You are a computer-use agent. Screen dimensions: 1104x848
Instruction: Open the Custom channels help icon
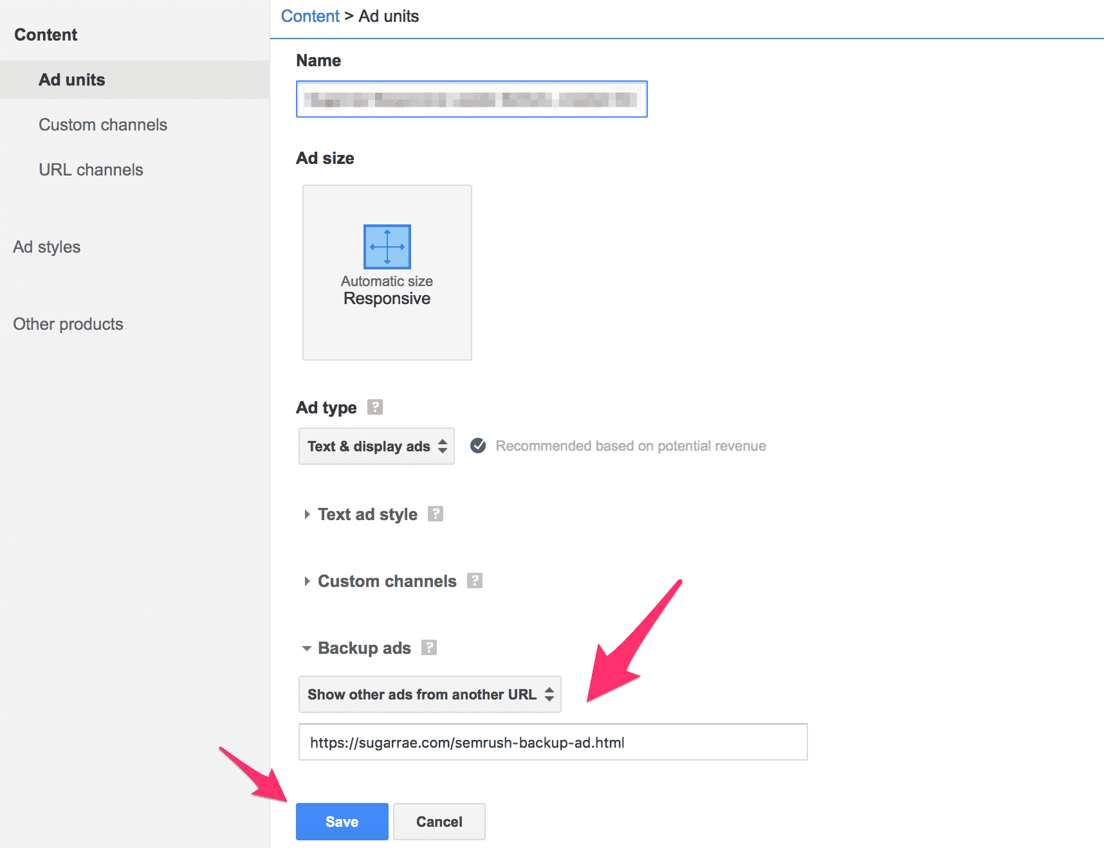[475, 581]
